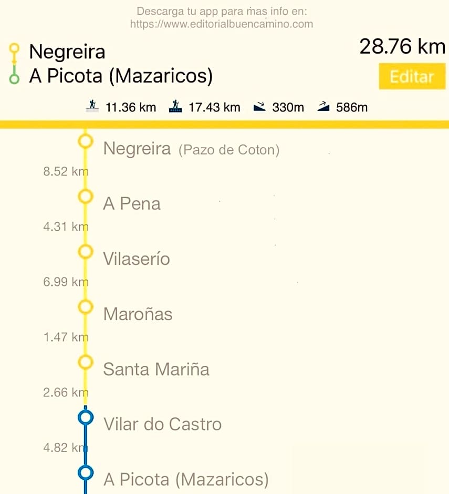Tap the 28.76 km total distance

pyautogui.click(x=402, y=47)
